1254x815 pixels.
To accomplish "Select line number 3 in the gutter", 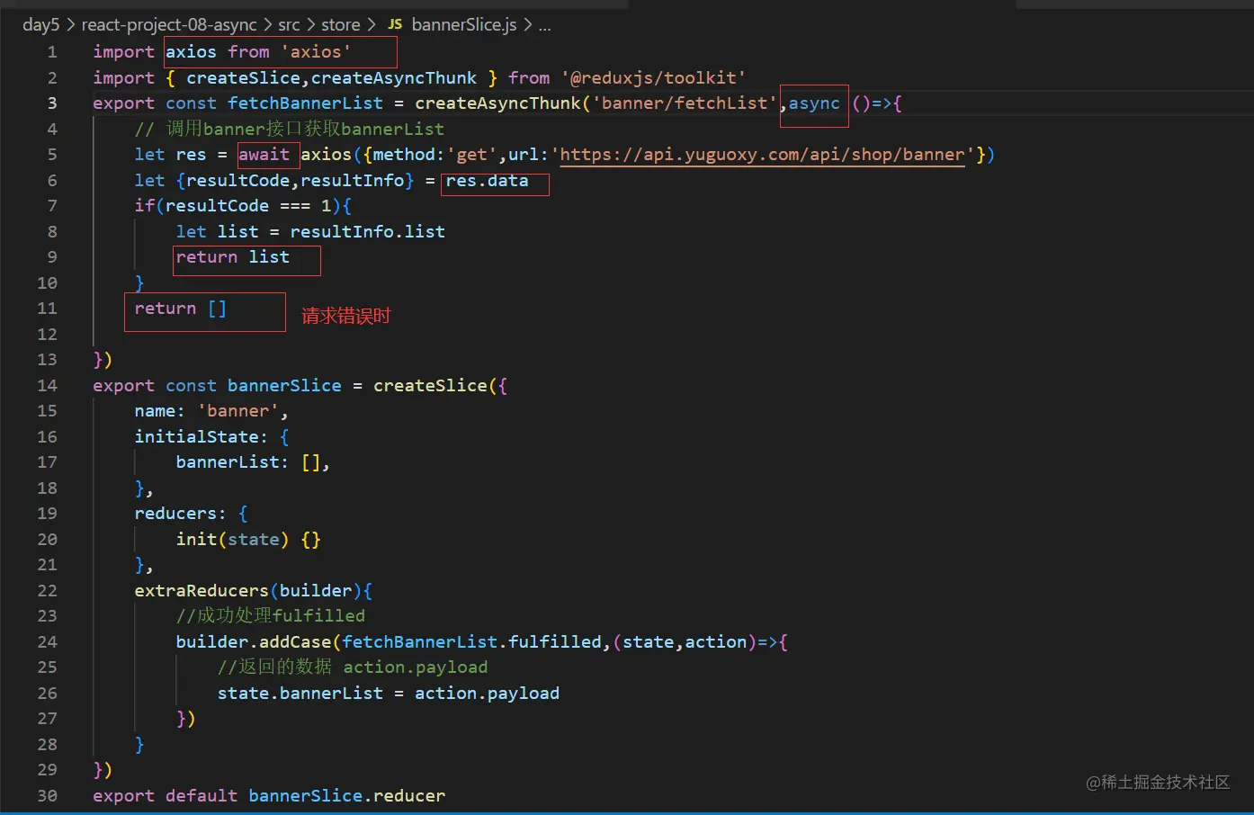I will 52,103.
